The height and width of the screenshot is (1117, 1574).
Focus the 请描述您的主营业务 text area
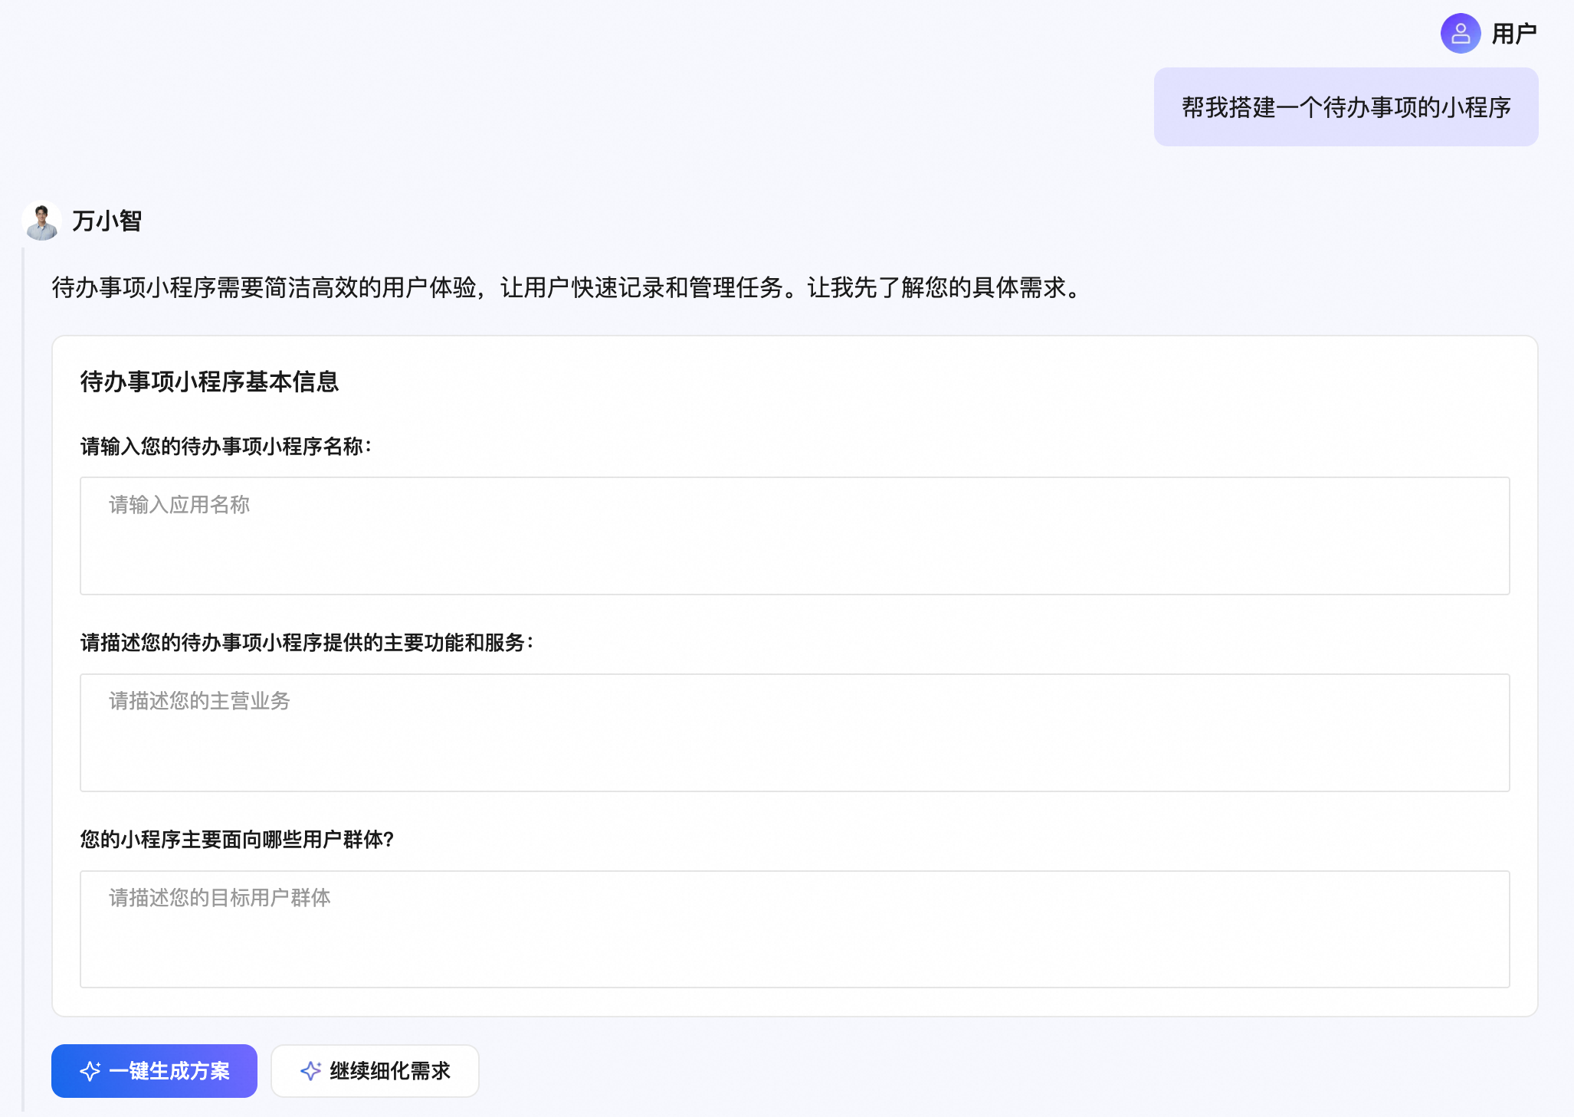[795, 732]
